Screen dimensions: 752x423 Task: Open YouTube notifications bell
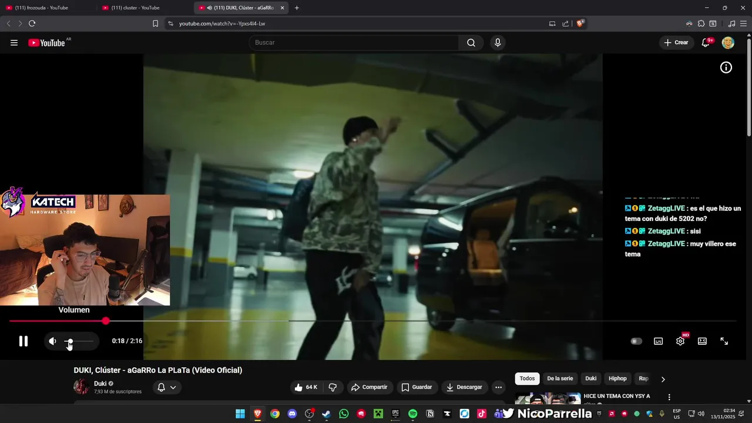706,42
